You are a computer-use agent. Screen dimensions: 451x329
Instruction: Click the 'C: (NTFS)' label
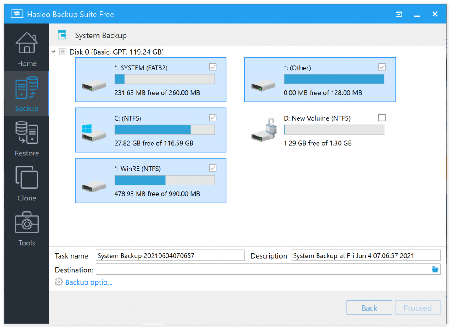pos(128,118)
